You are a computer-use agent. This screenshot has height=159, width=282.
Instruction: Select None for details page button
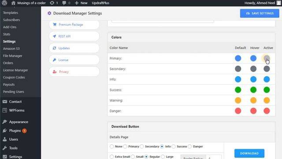(111, 146)
